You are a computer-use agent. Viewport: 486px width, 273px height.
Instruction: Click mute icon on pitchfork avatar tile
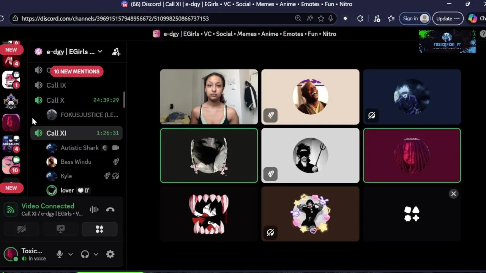pyautogui.click(x=271, y=174)
